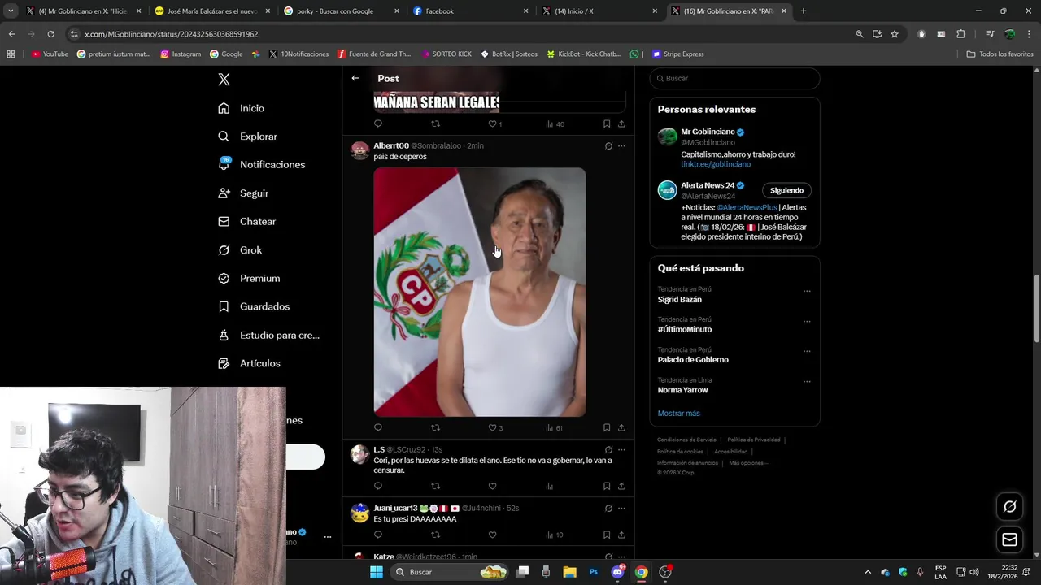Click Mostrar más under trends
The width and height of the screenshot is (1041, 585).
(x=678, y=414)
